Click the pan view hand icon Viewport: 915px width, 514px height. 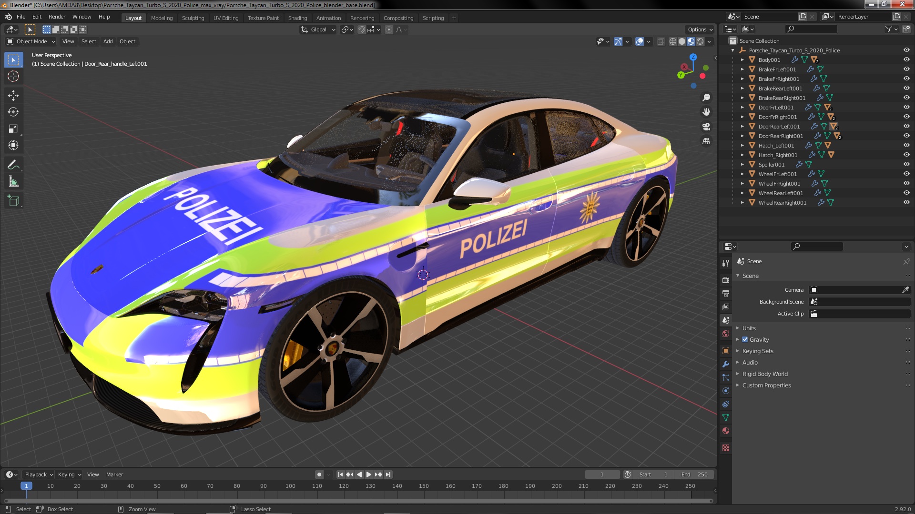706,112
